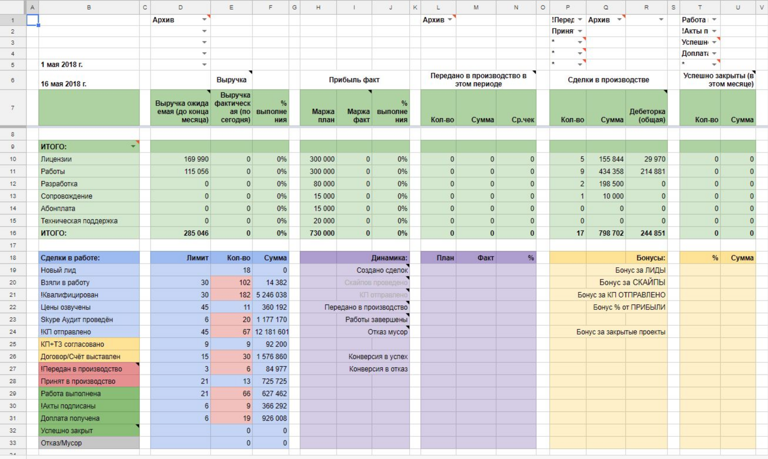Click the дебеторка total 244 851
Image resolution: width=768 pixels, height=459 pixels.
[x=646, y=233]
